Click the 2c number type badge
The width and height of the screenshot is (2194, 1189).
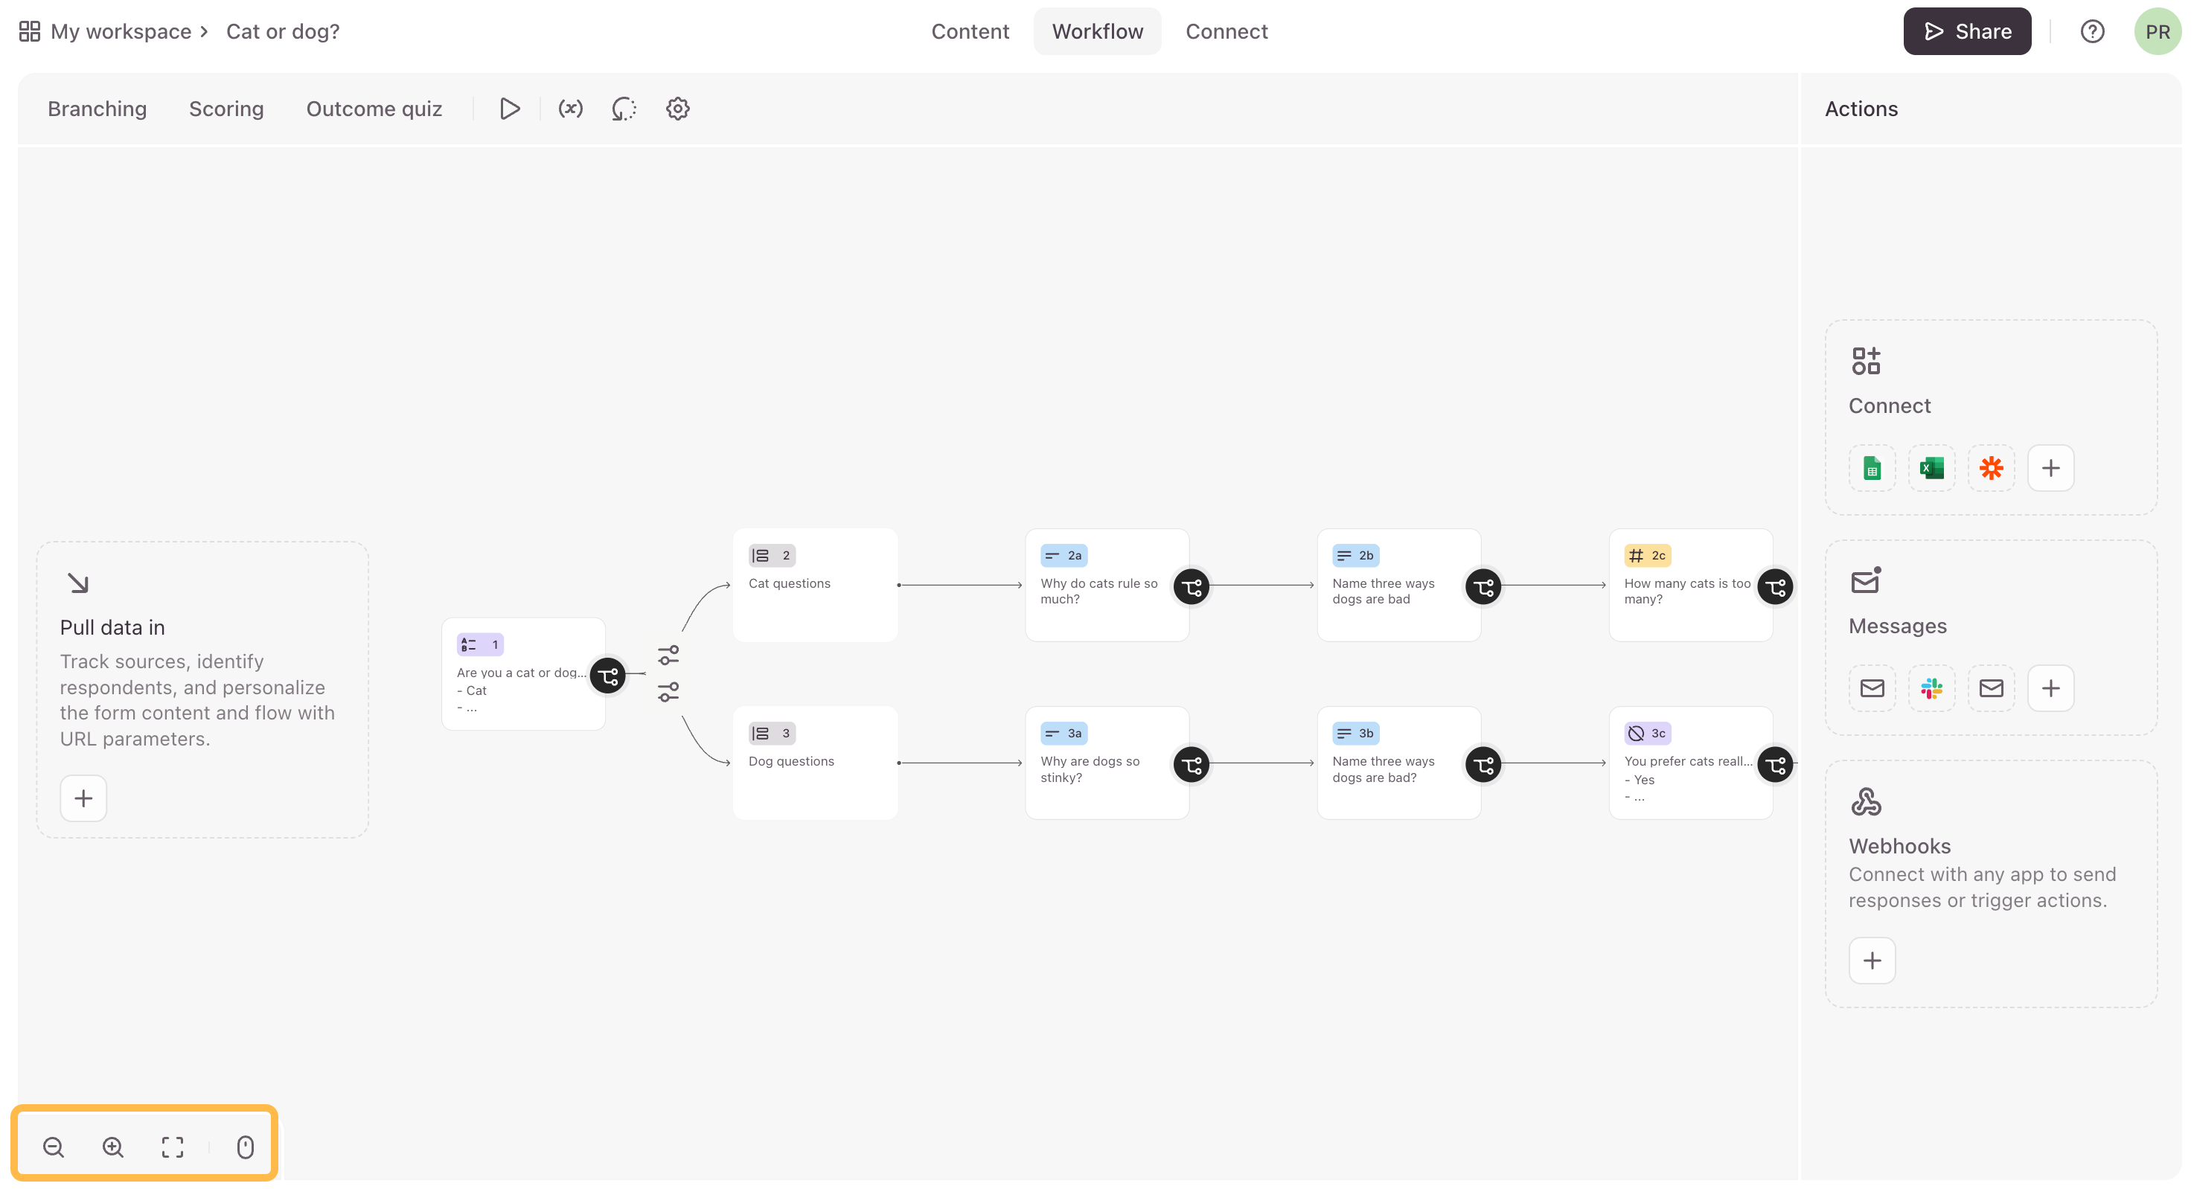click(1647, 555)
